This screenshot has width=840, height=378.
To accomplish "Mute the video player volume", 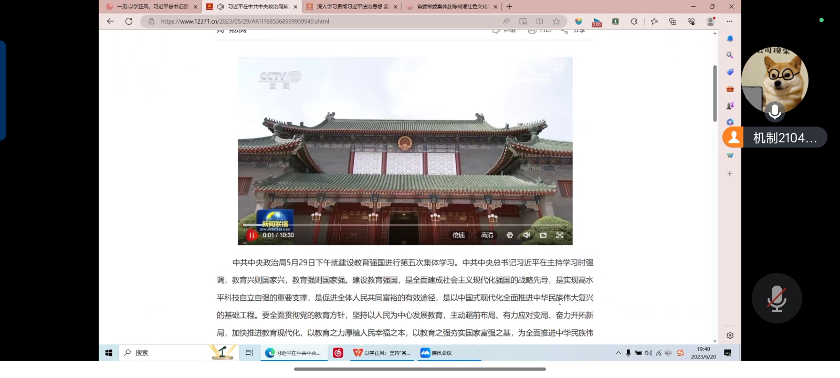I will 526,235.
